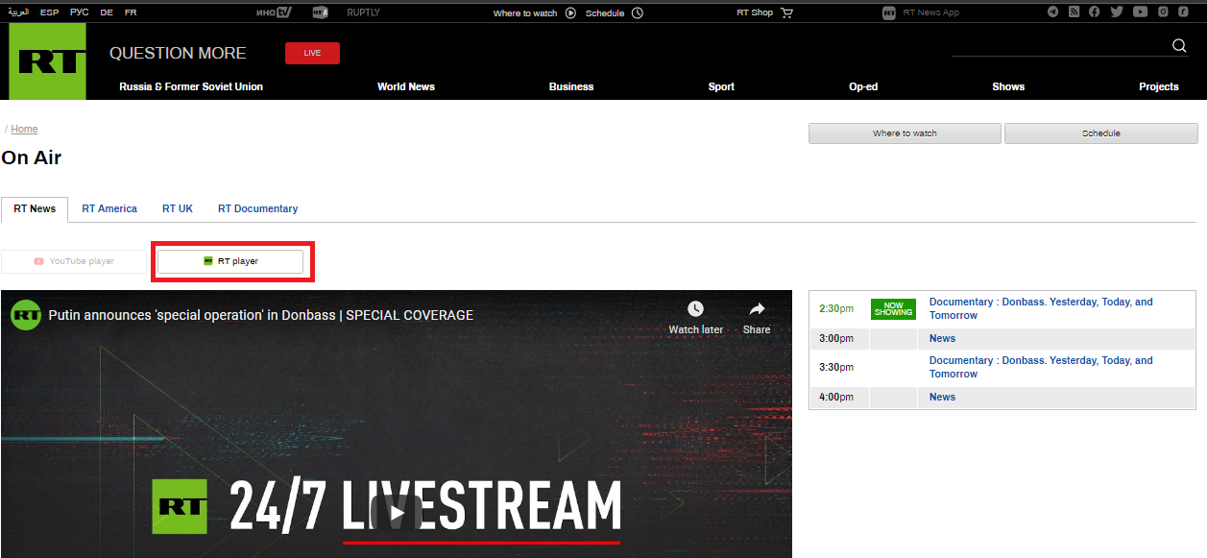Image resolution: width=1207 pixels, height=558 pixels.
Task: Click the social icon right of Instagram
Action: pos(1183,12)
